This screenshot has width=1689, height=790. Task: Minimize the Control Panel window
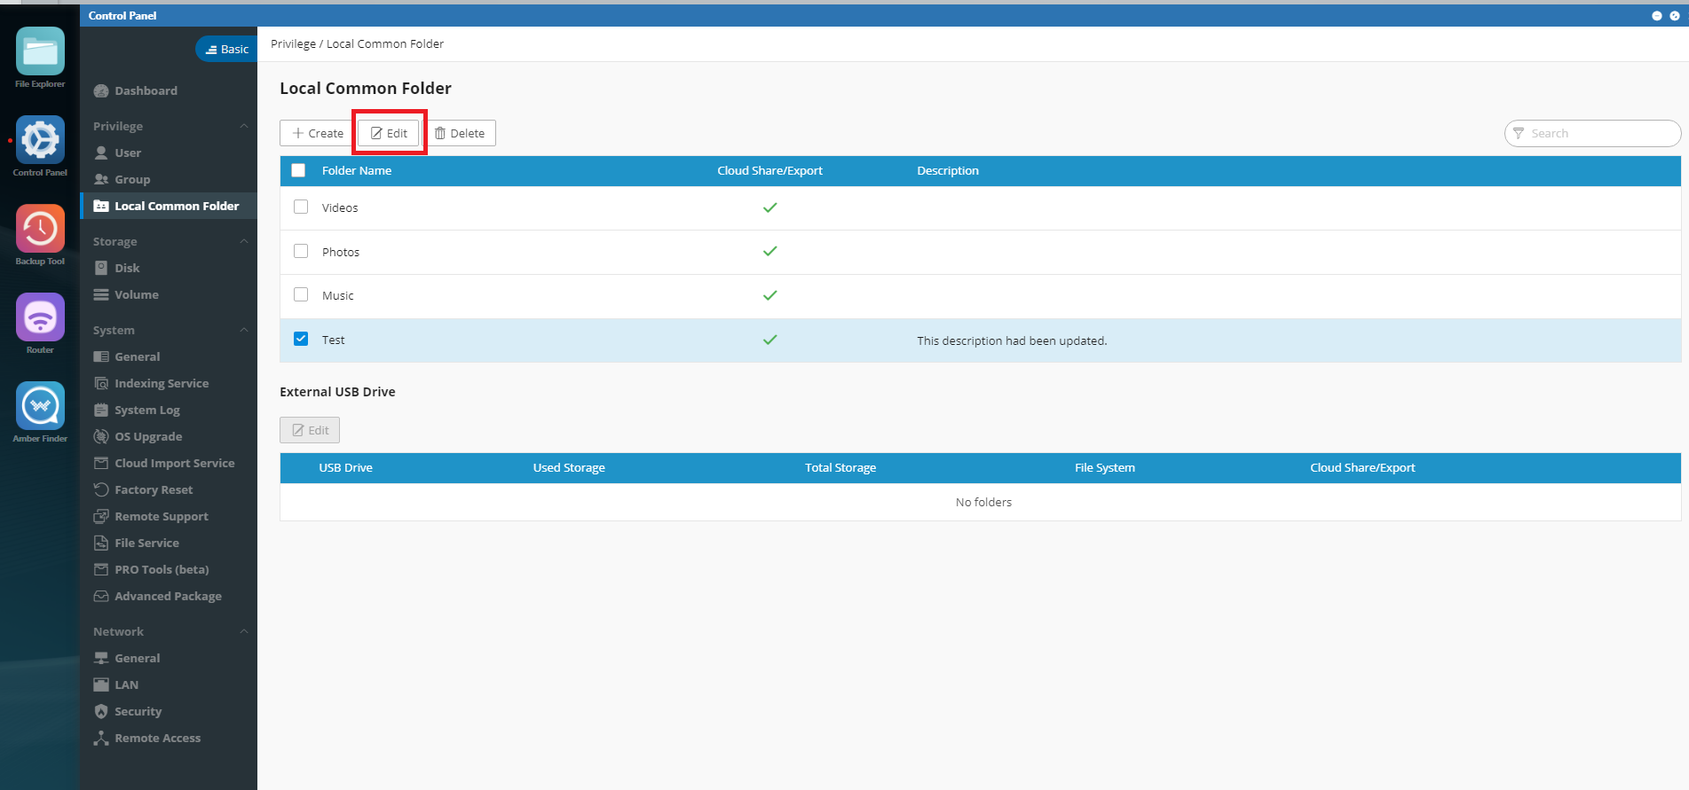[x=1656, y=16]
